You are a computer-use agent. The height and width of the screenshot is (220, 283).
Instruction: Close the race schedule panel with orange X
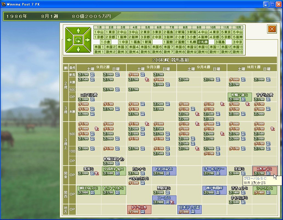272,29
